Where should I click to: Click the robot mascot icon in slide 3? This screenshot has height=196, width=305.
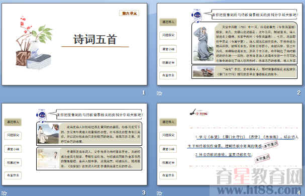[41, 115]
